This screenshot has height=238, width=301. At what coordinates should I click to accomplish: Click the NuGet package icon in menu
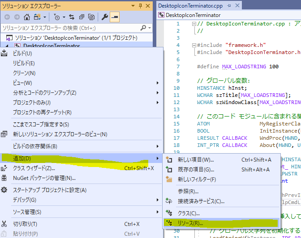(x=4, y=178)
